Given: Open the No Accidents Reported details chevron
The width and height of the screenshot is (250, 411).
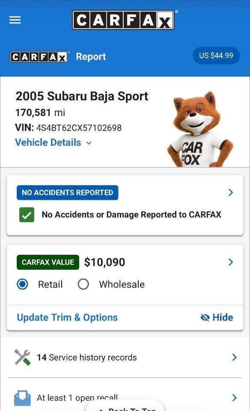Looking at the screenshot, I should (x=231, y=192).
